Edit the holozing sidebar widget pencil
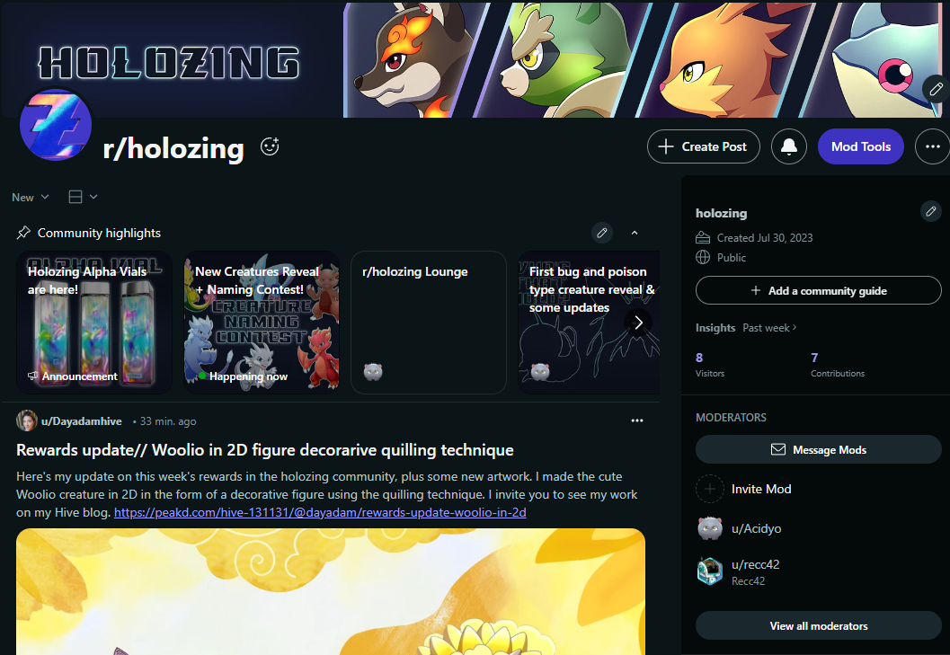The width and height of the screenshot is (950, 655). [930, 211]
